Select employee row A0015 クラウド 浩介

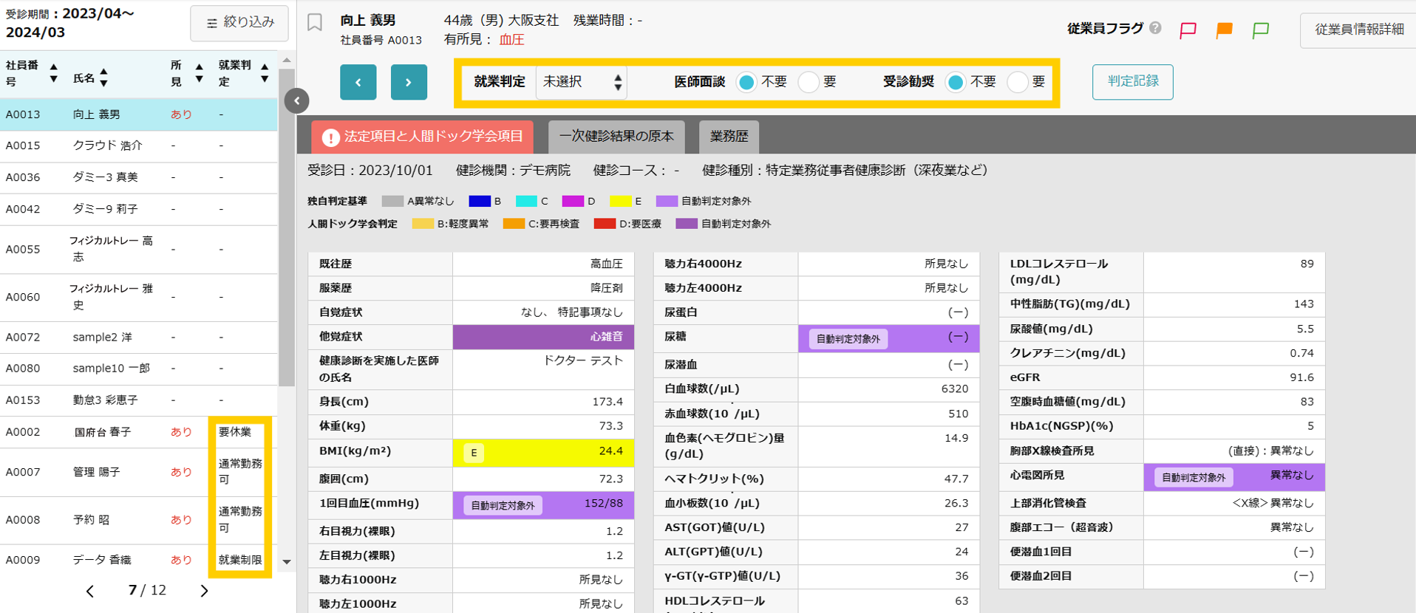pyautogui.click(x=139, y=145)
